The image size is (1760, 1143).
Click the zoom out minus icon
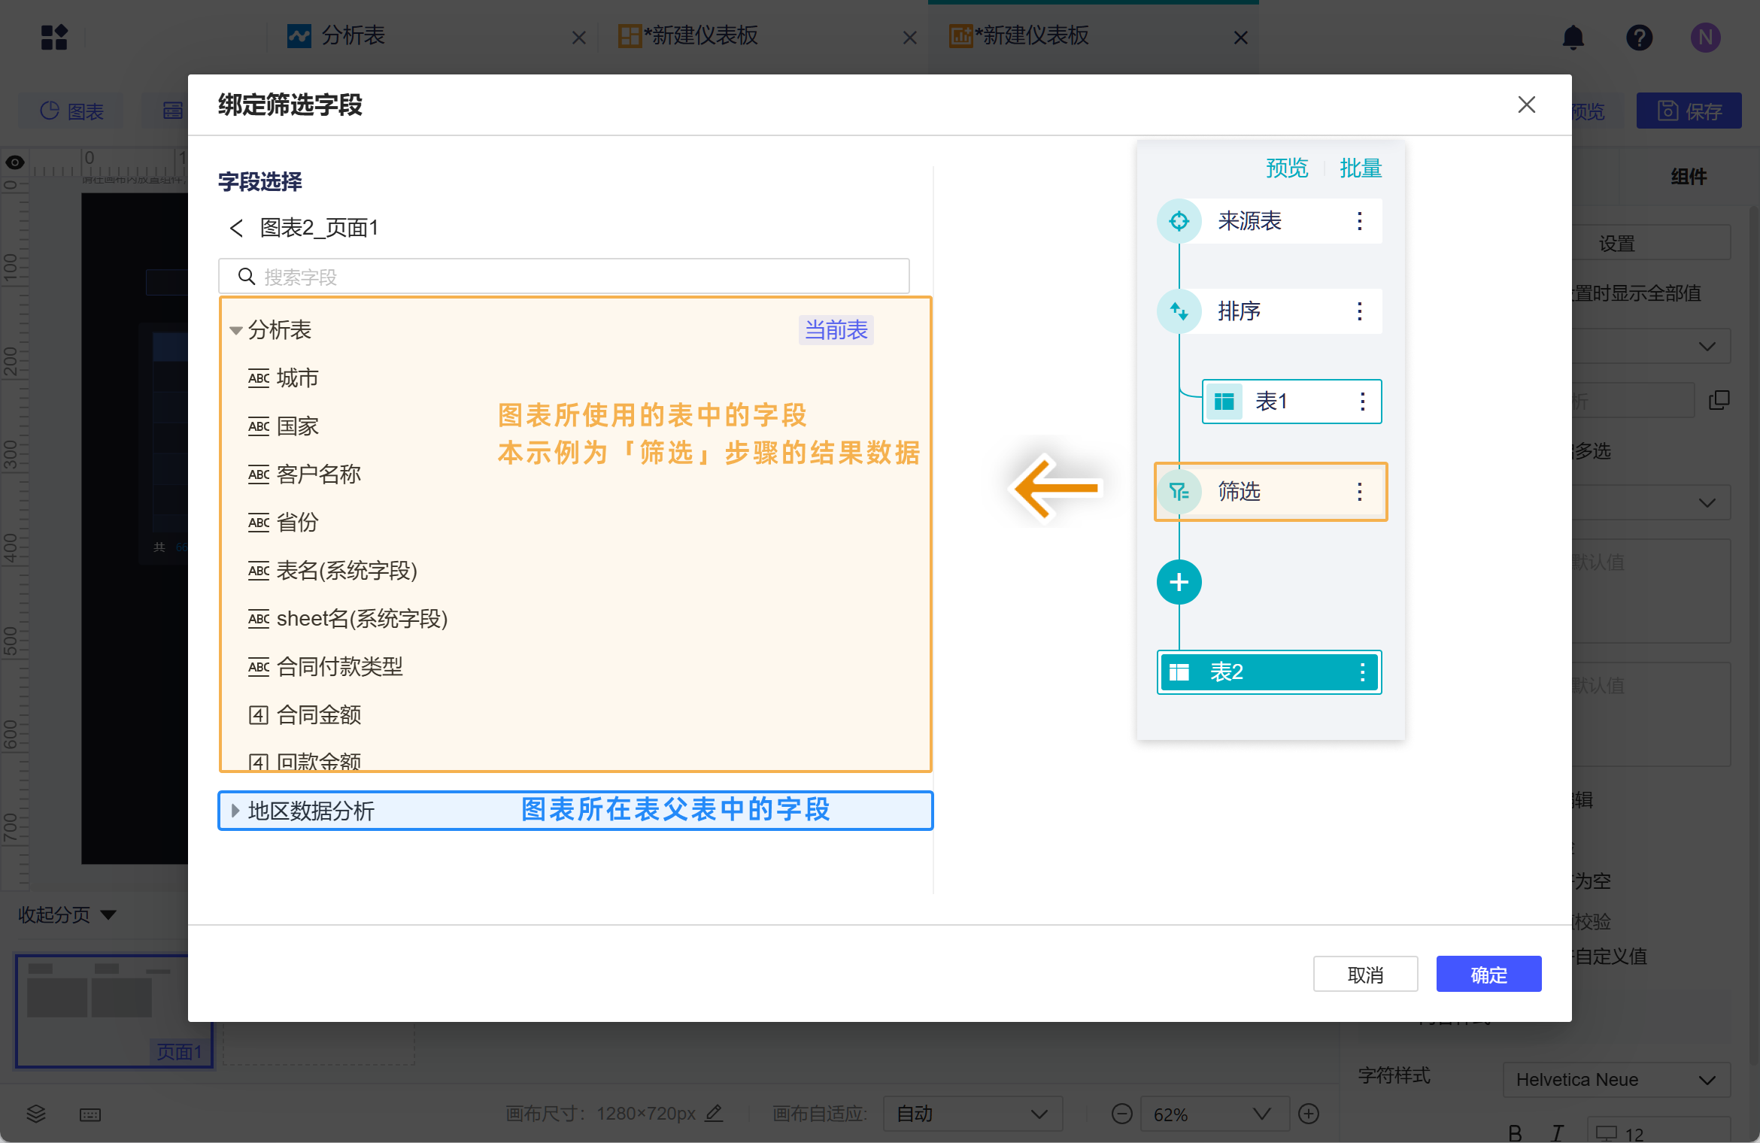(1121, 1114)
